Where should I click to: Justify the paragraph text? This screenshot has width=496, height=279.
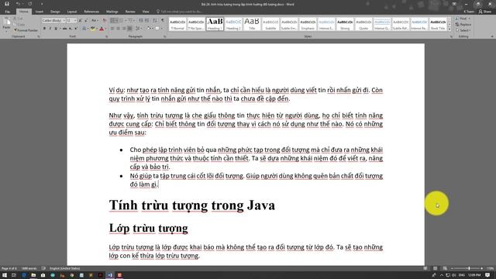[129, 29]
